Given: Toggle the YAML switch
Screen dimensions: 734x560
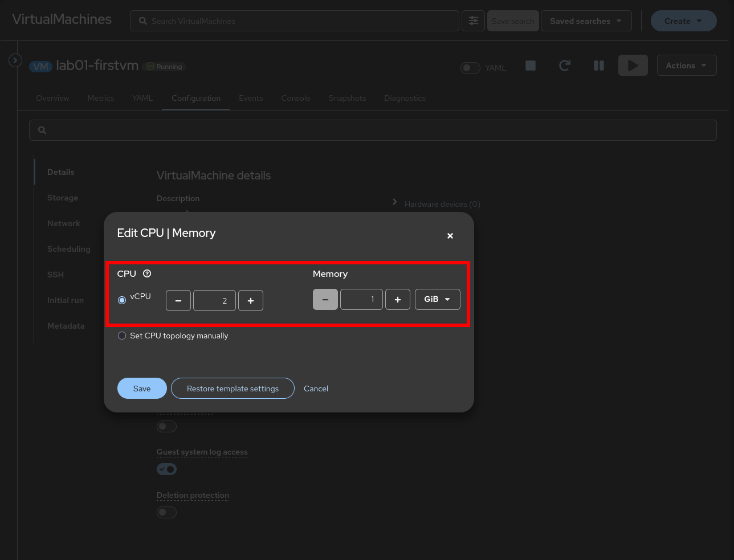Looking at the screenshot, I should click(470, 68).
